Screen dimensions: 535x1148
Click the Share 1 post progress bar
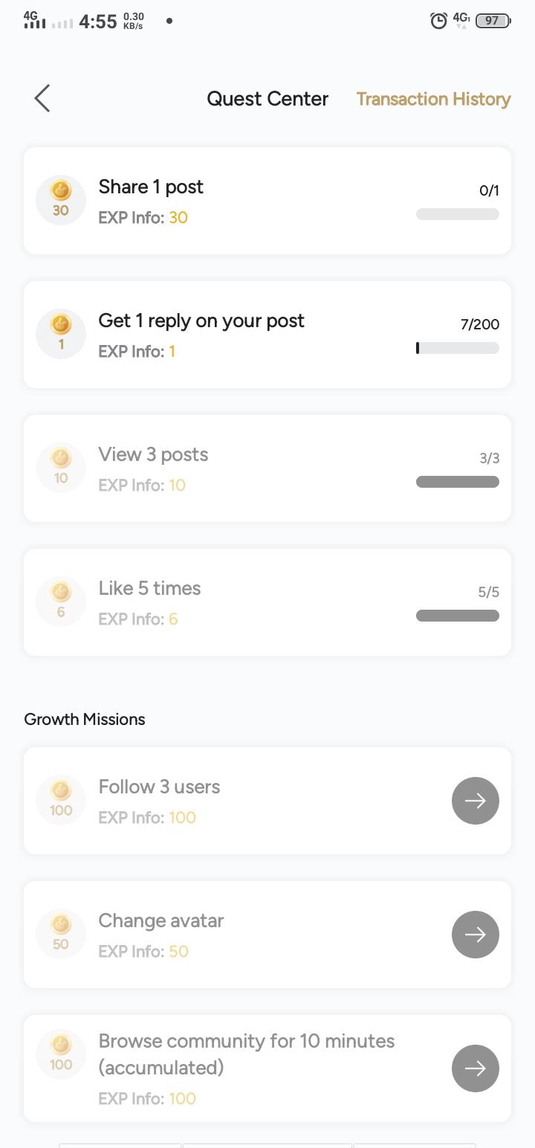pos(458,214)
